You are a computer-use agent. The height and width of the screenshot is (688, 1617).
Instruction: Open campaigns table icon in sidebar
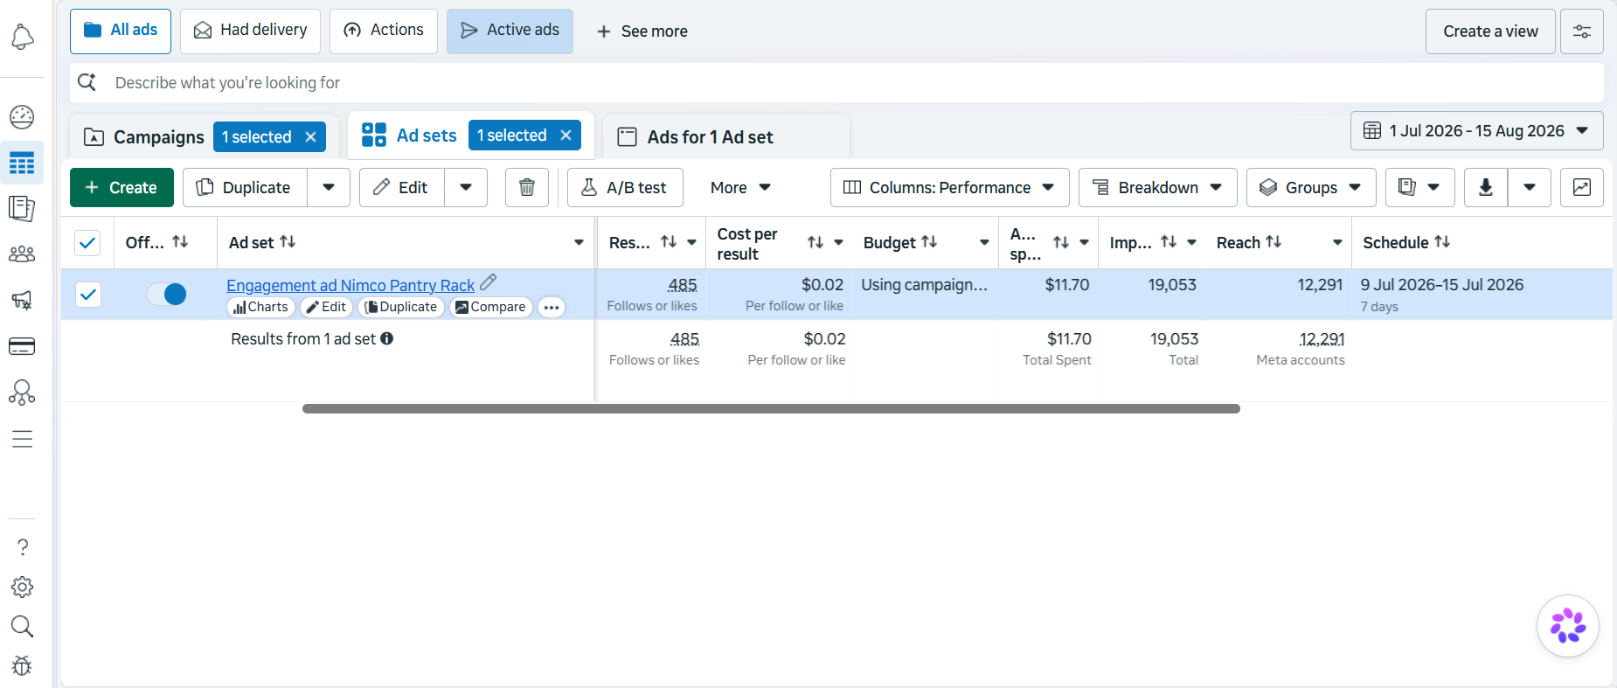[22, 163]
